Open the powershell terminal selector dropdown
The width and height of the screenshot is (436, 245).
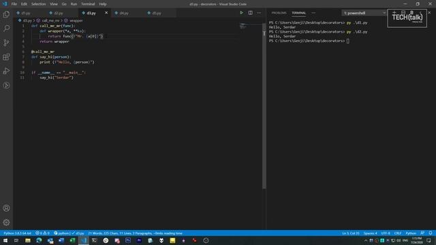coord(364,13)
